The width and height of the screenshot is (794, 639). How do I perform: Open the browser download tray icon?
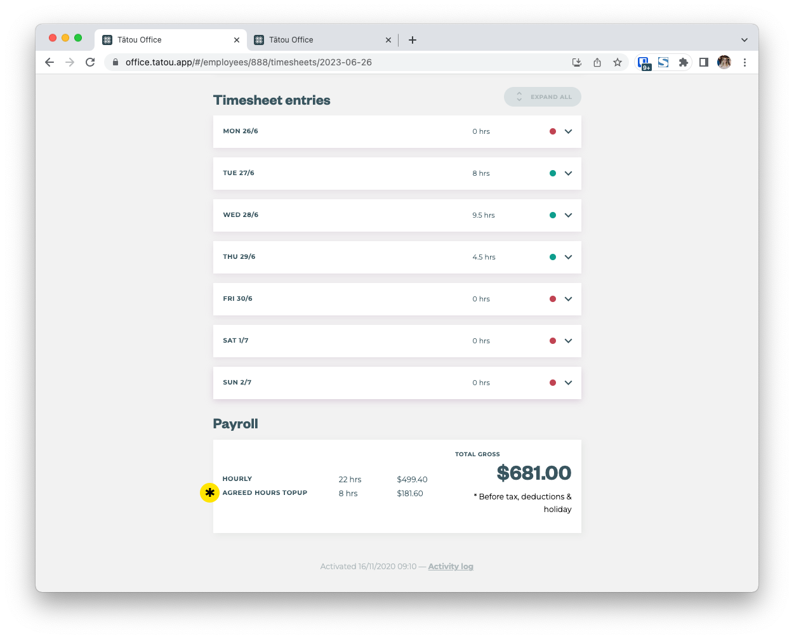click(577, 62)
